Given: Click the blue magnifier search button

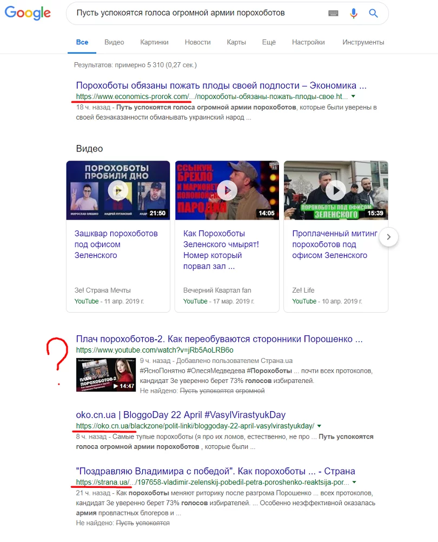Looking at the screenshot, I should 373,13.
